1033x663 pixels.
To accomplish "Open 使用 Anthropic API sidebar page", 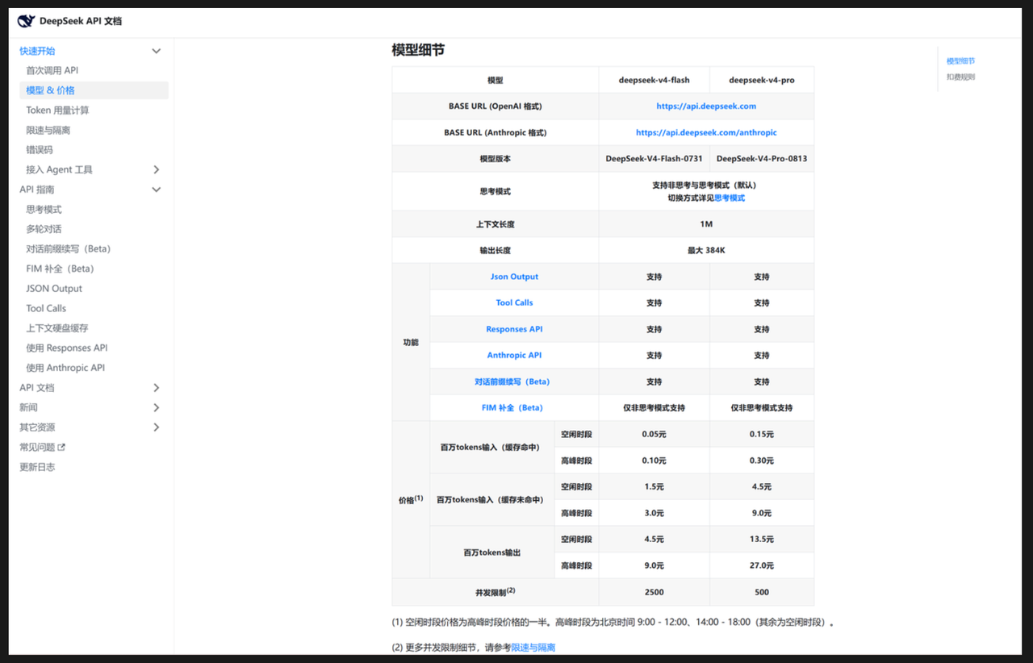I will 65,368.
